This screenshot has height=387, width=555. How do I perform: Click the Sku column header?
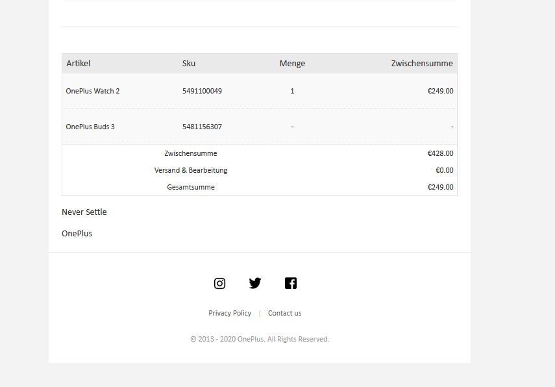(189, 64)
